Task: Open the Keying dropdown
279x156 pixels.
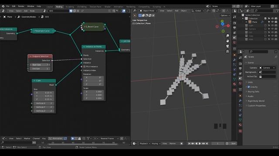Action: click(156, 143)
